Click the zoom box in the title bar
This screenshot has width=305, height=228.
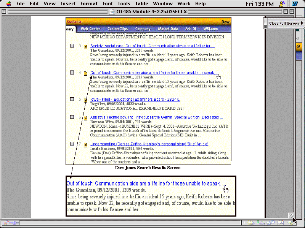286,12
